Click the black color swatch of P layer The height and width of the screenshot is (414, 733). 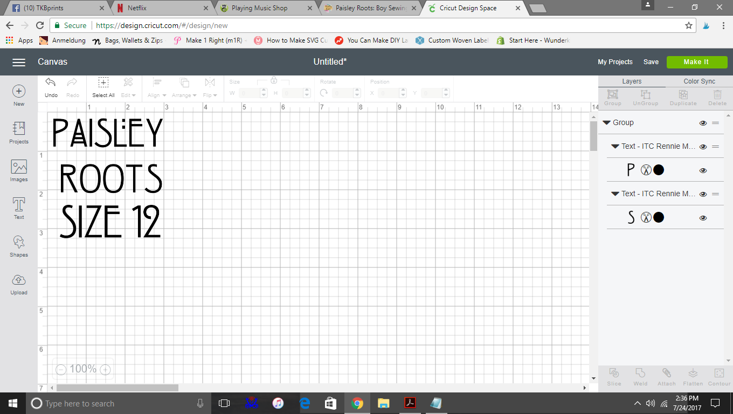tap(659, 170)
